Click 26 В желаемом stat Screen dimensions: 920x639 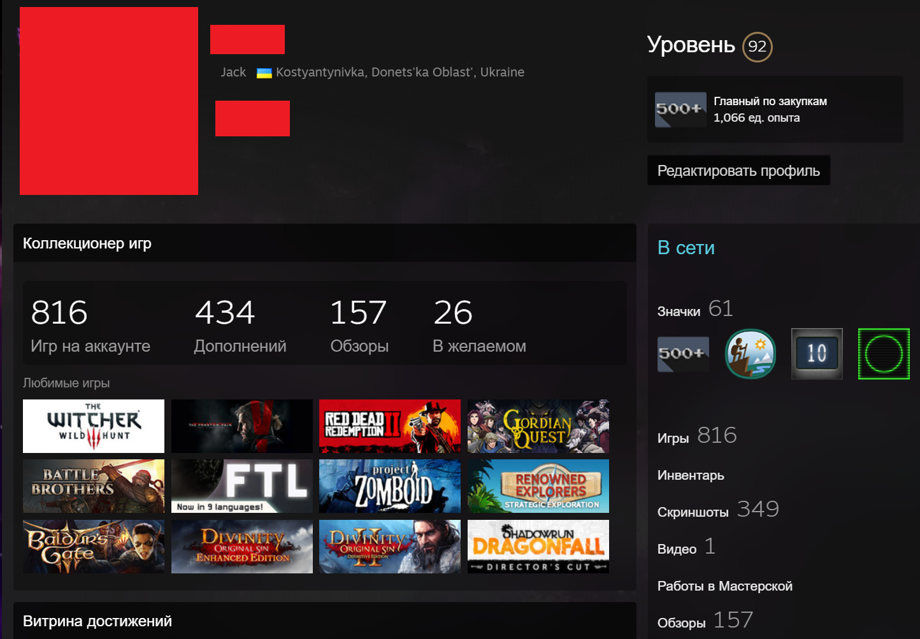pos(479,326)
